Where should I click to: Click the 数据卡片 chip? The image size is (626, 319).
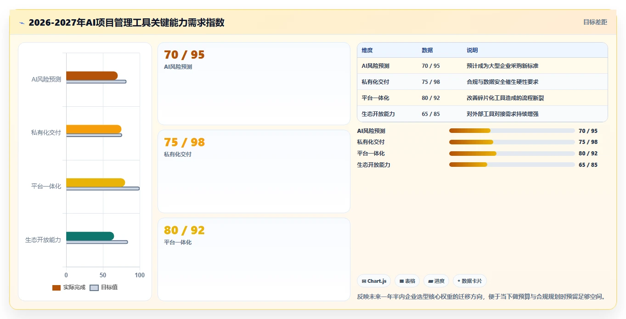pyautogui.click(x=469, y=281)
